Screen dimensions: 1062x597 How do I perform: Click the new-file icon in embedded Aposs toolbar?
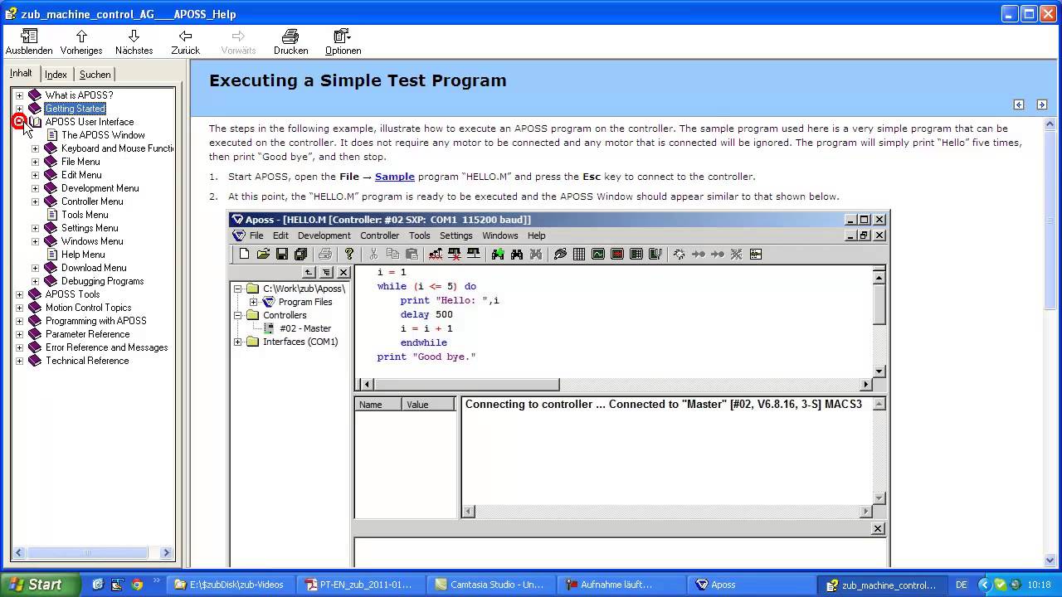point(244,255)
